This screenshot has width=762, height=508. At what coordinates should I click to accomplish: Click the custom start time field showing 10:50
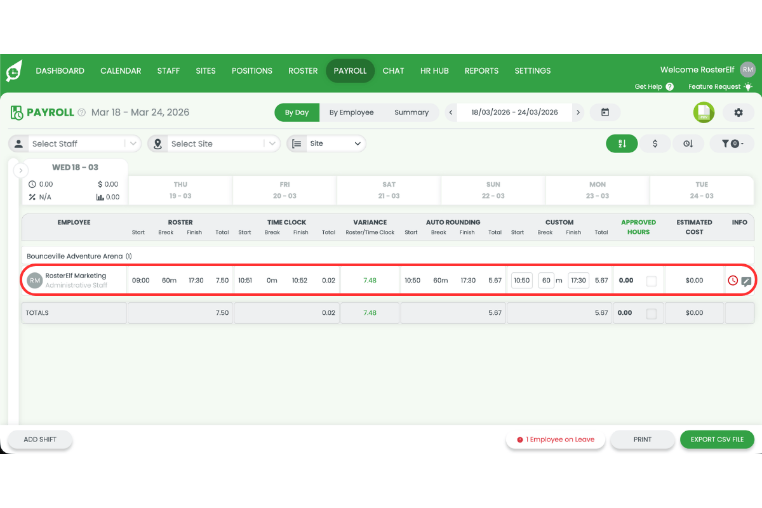521,280
